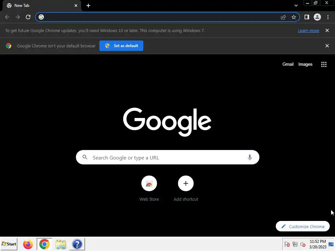Open the Action Center flag tray icon
The height and width of the screenshot is (251, 335).
(287, 244)
